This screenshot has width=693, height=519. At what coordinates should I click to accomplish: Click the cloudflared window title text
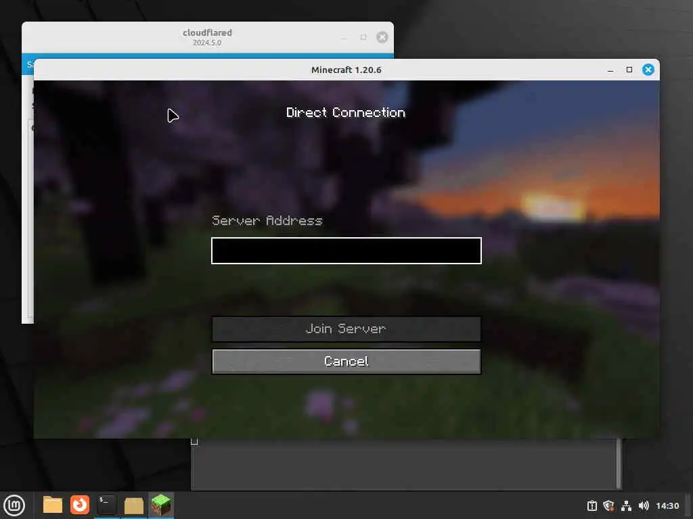207,32
